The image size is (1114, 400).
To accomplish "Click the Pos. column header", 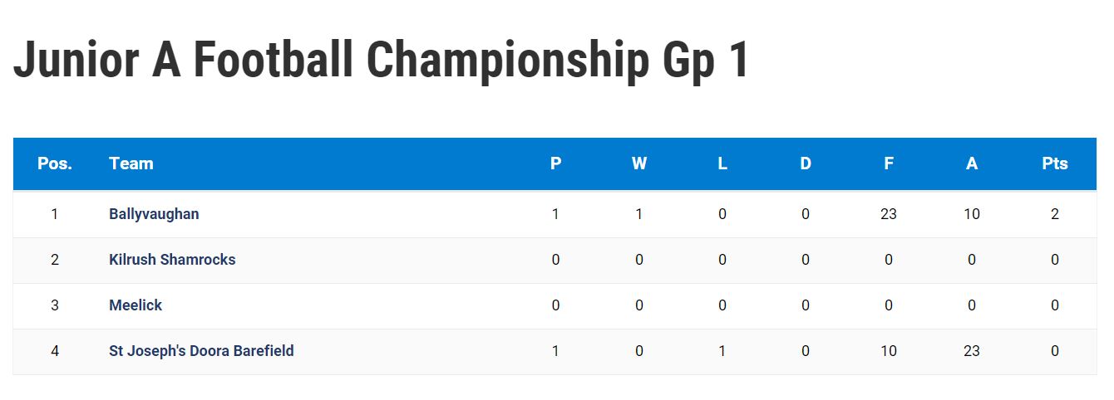I will pyautogui.click(x=55, y=163).
